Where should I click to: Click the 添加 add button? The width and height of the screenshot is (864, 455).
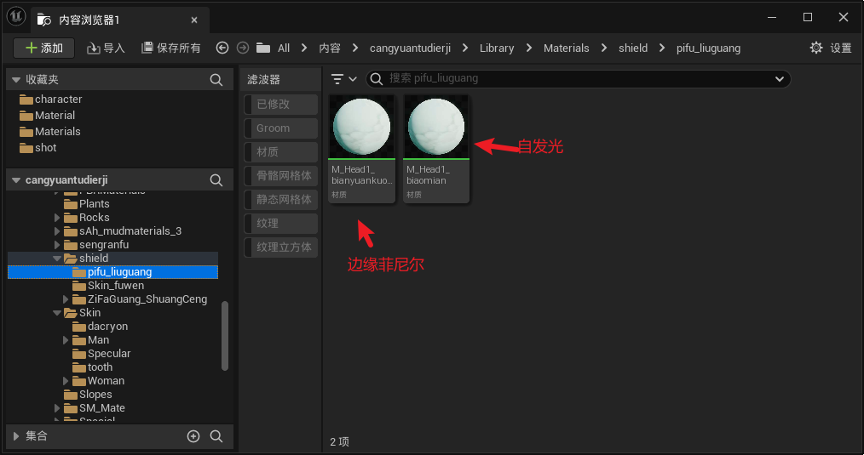pyautogui.click(x=44, y=48)
